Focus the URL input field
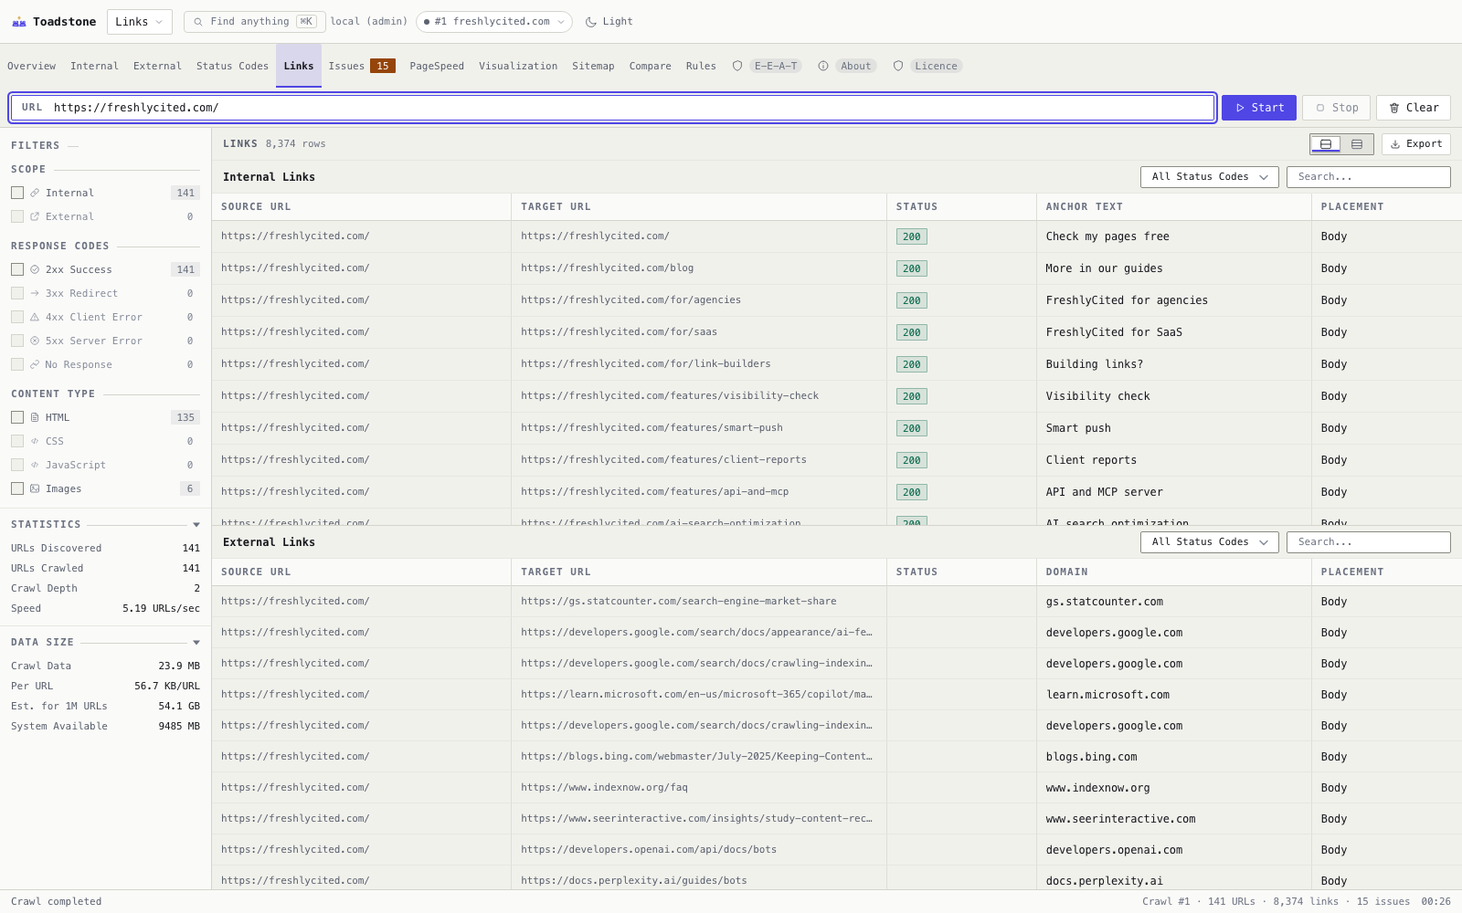The height and width of the screenshot is (913, 1462). (612, 108)
